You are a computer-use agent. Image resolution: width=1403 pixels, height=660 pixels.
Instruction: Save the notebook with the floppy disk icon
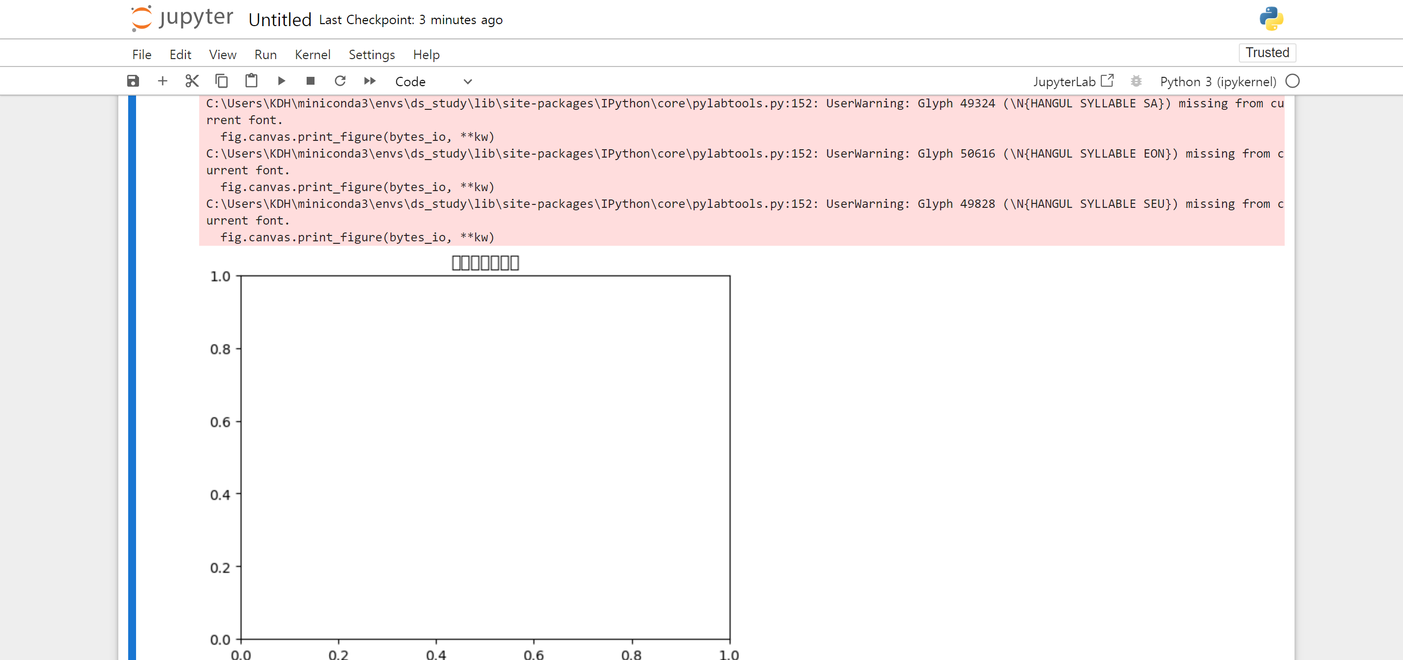tap(133, 81)
